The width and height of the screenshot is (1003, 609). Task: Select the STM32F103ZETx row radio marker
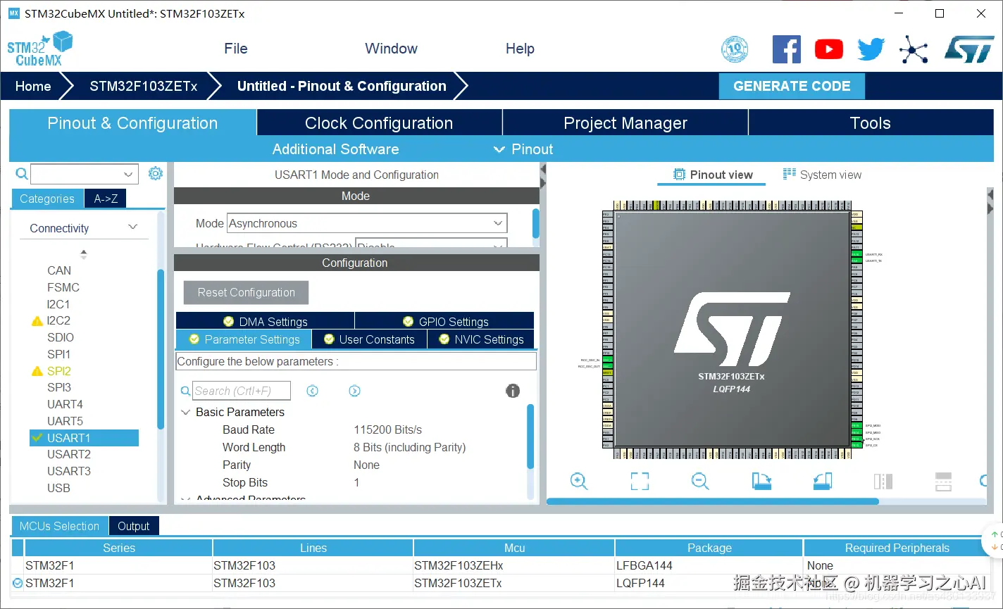click(x=18, y=583)
